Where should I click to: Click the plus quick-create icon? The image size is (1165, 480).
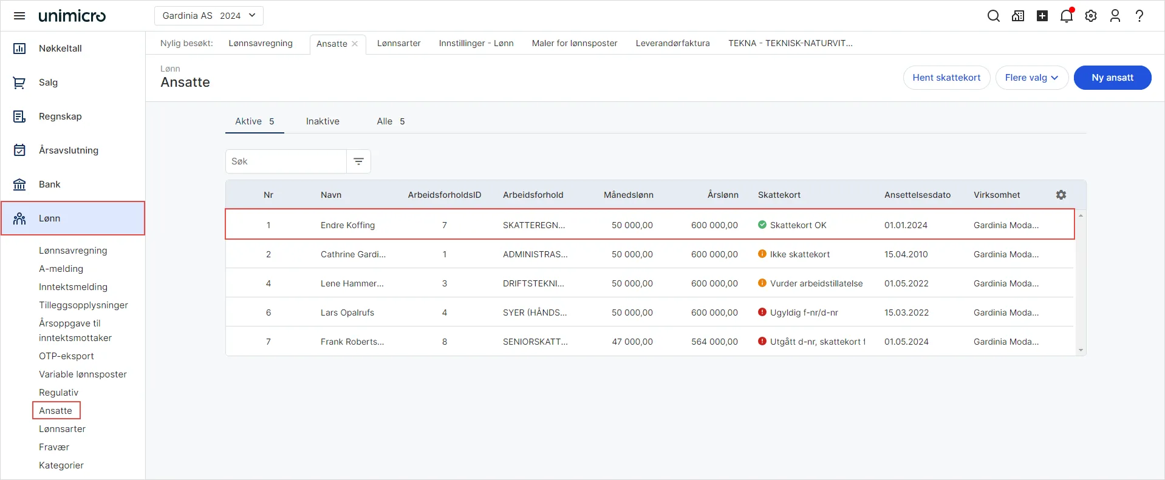1042,16
